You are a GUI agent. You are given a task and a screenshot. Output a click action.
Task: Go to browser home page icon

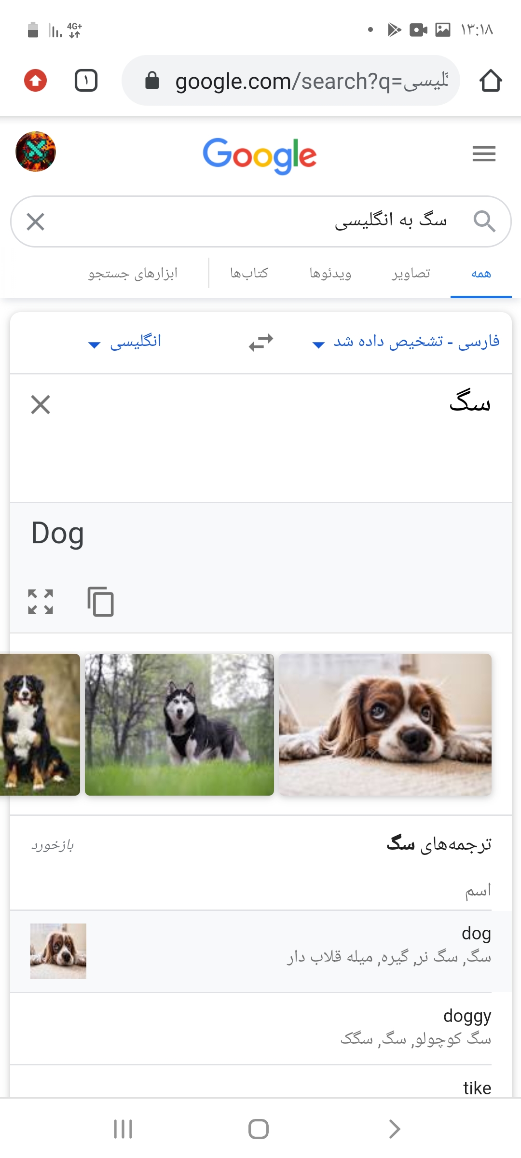(491, 81)
